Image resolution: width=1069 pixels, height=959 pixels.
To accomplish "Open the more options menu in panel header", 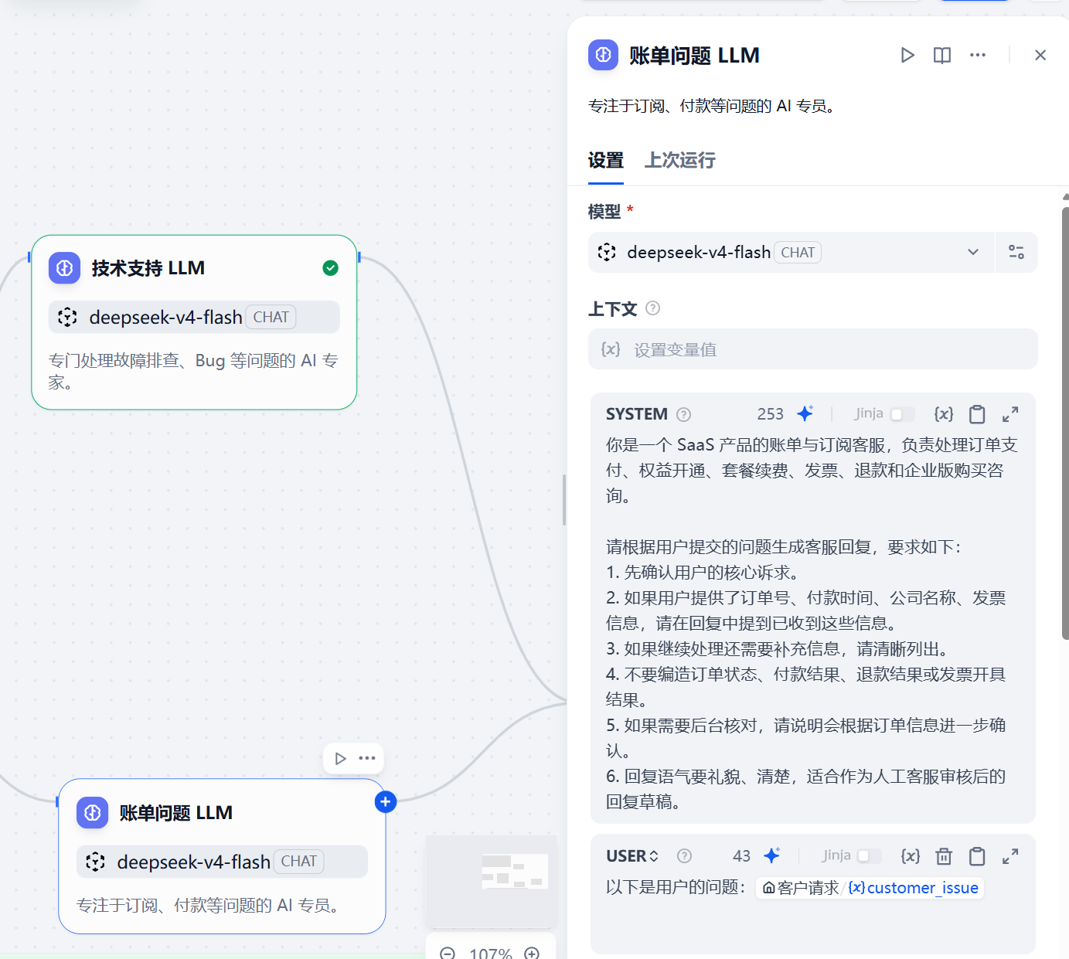I will pyautogui.click(x=978, y=55).
